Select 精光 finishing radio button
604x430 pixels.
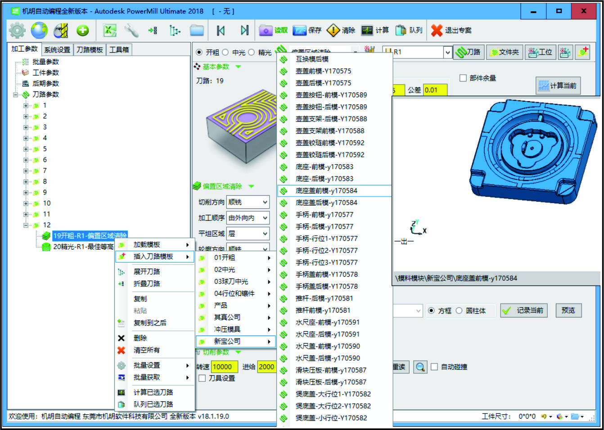[251, 53]
